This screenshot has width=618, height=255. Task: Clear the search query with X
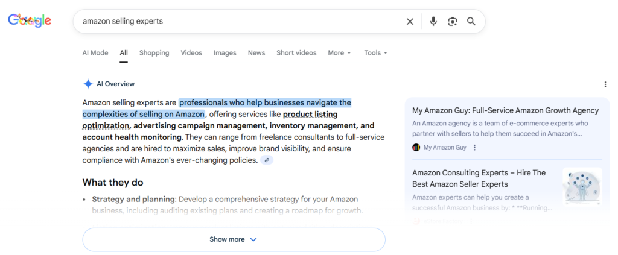(x=410, y=22)
